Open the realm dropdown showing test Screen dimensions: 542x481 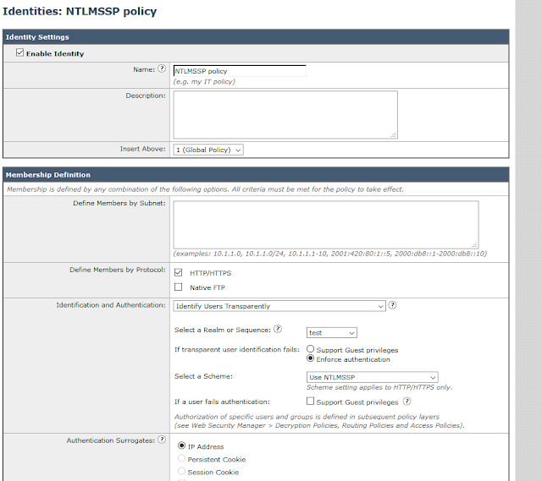tap(332, 333)
